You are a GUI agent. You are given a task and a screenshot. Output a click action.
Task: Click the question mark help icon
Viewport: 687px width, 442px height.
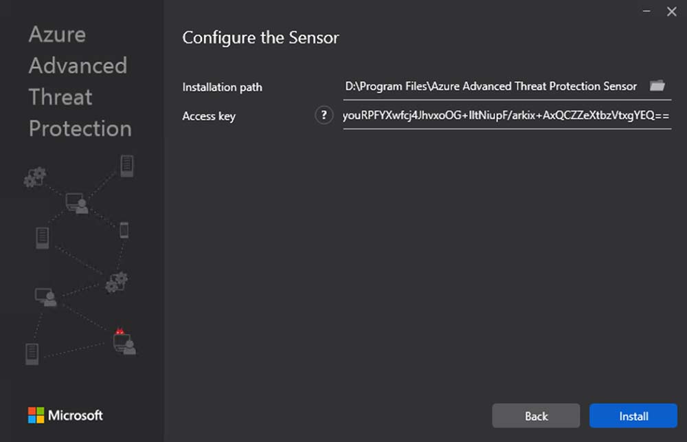click(324, 115)
